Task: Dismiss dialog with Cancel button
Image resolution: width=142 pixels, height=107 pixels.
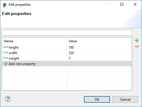Action: [125, 100]
